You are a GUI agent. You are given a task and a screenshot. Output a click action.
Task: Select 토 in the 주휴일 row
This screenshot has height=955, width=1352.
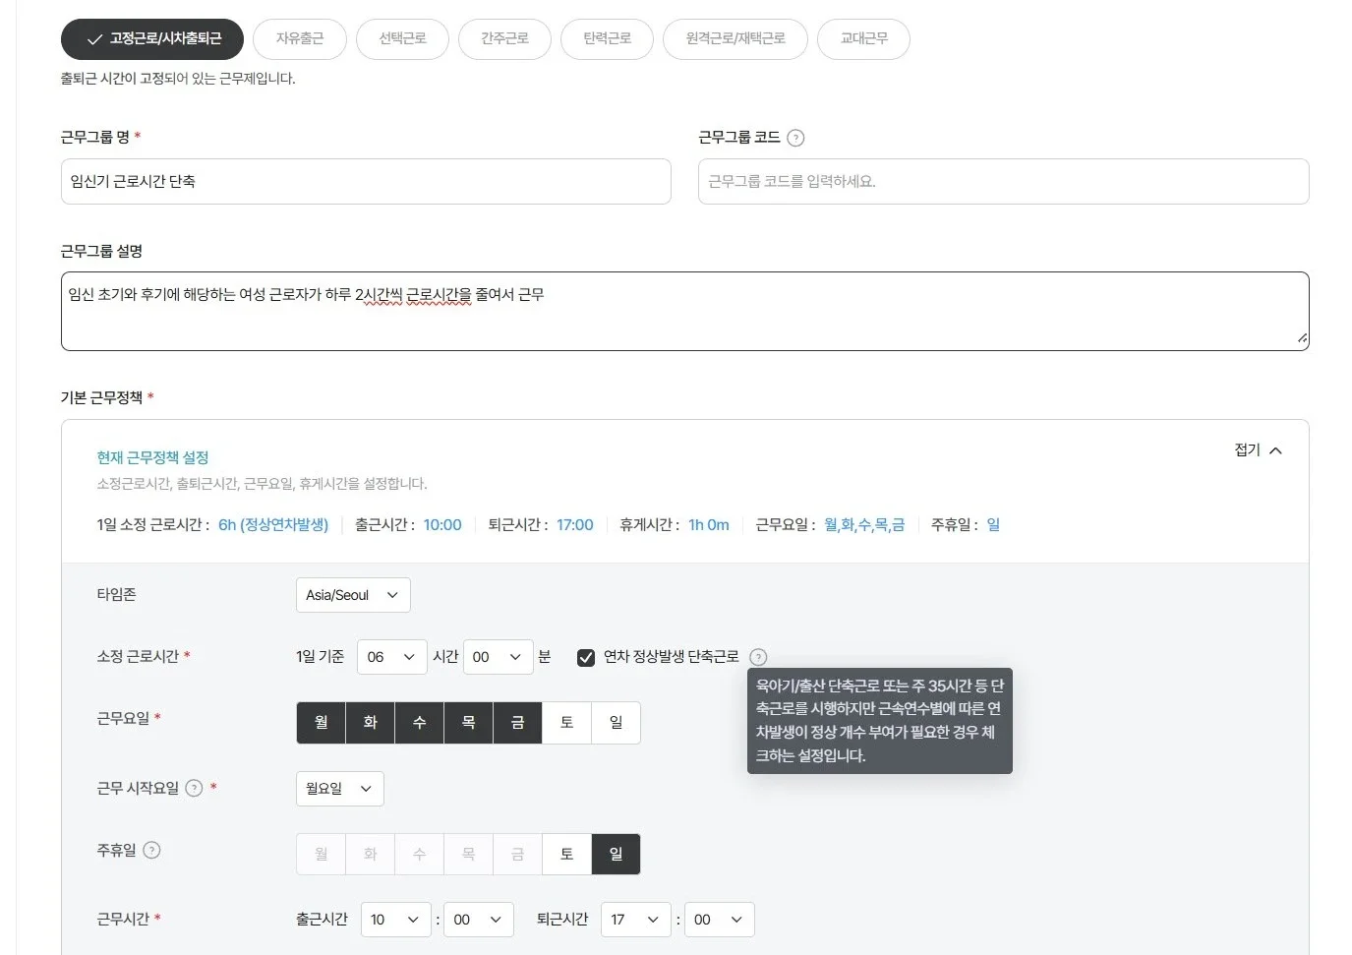pyautogui.click(x=566, y=854)
